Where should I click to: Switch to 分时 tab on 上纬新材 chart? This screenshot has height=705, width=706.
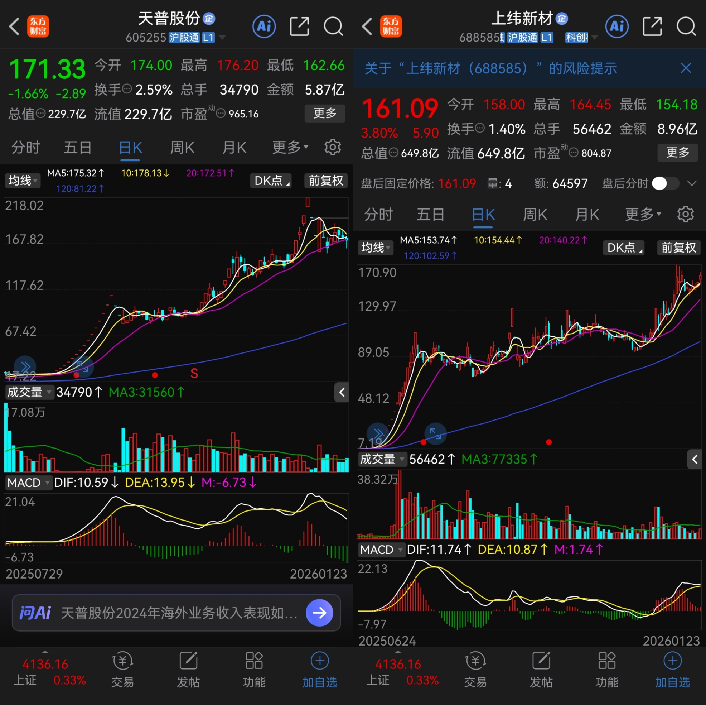tap(378, 214)
